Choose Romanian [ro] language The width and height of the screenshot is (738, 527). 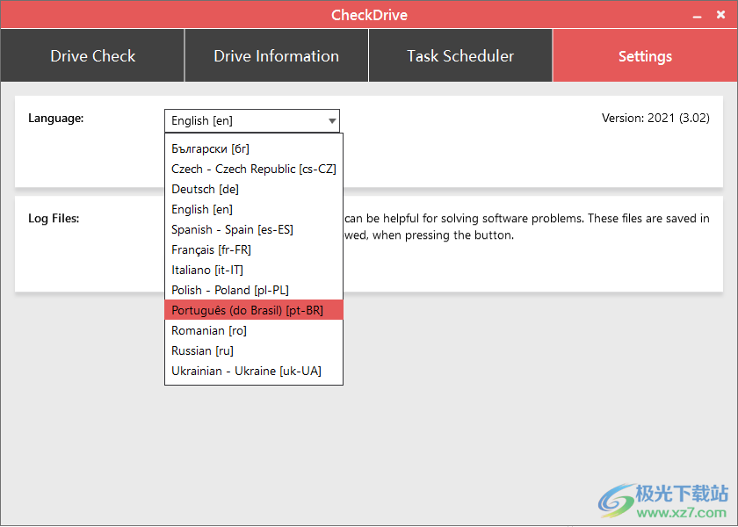tap(254, 331)
